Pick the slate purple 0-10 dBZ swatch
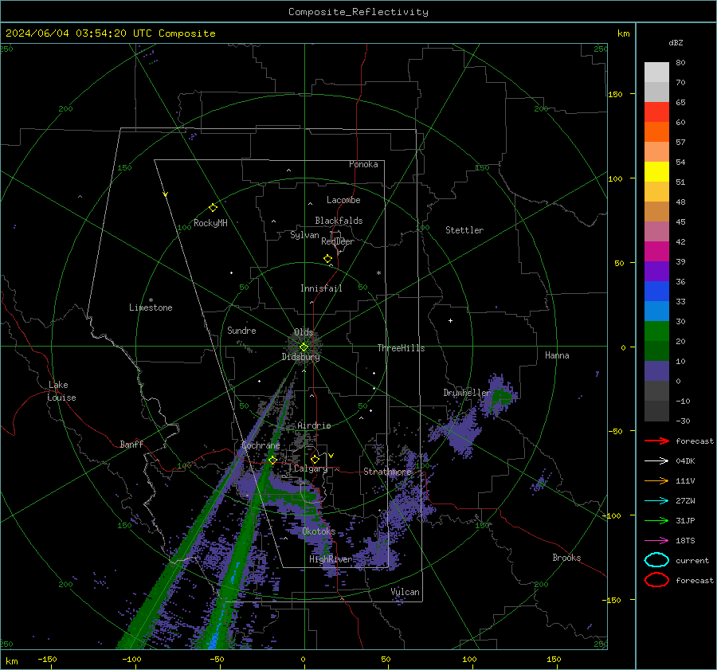The width and height of the screenshot is (717, 670). [656, 371]
